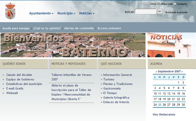
Task: Open Ayuda para navegar
Action: (x=16, y=28)
